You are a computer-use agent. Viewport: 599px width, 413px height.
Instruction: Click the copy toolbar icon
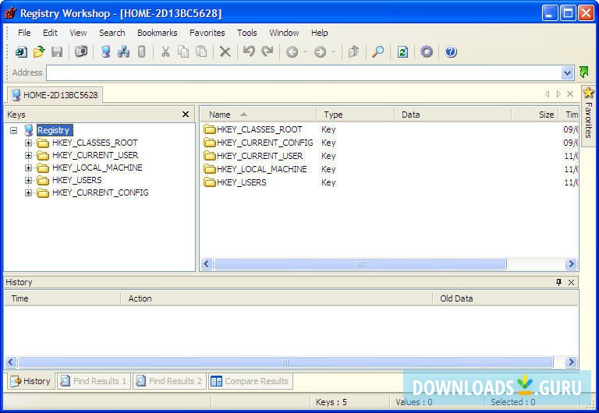(183, 51)
